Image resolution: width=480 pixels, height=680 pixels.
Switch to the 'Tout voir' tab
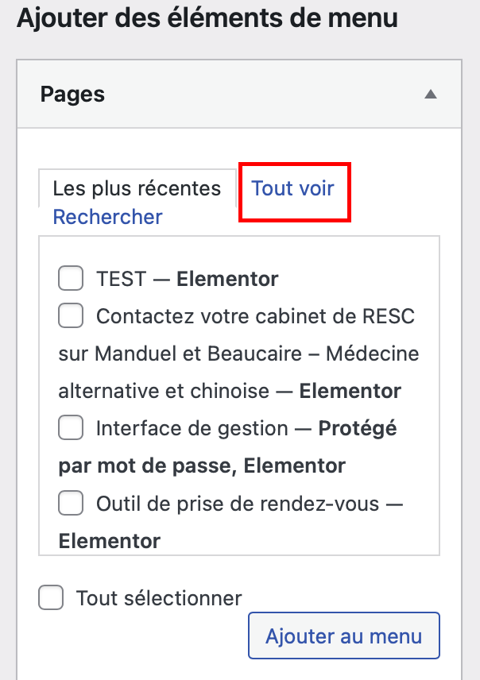click(x=293, y=189)
